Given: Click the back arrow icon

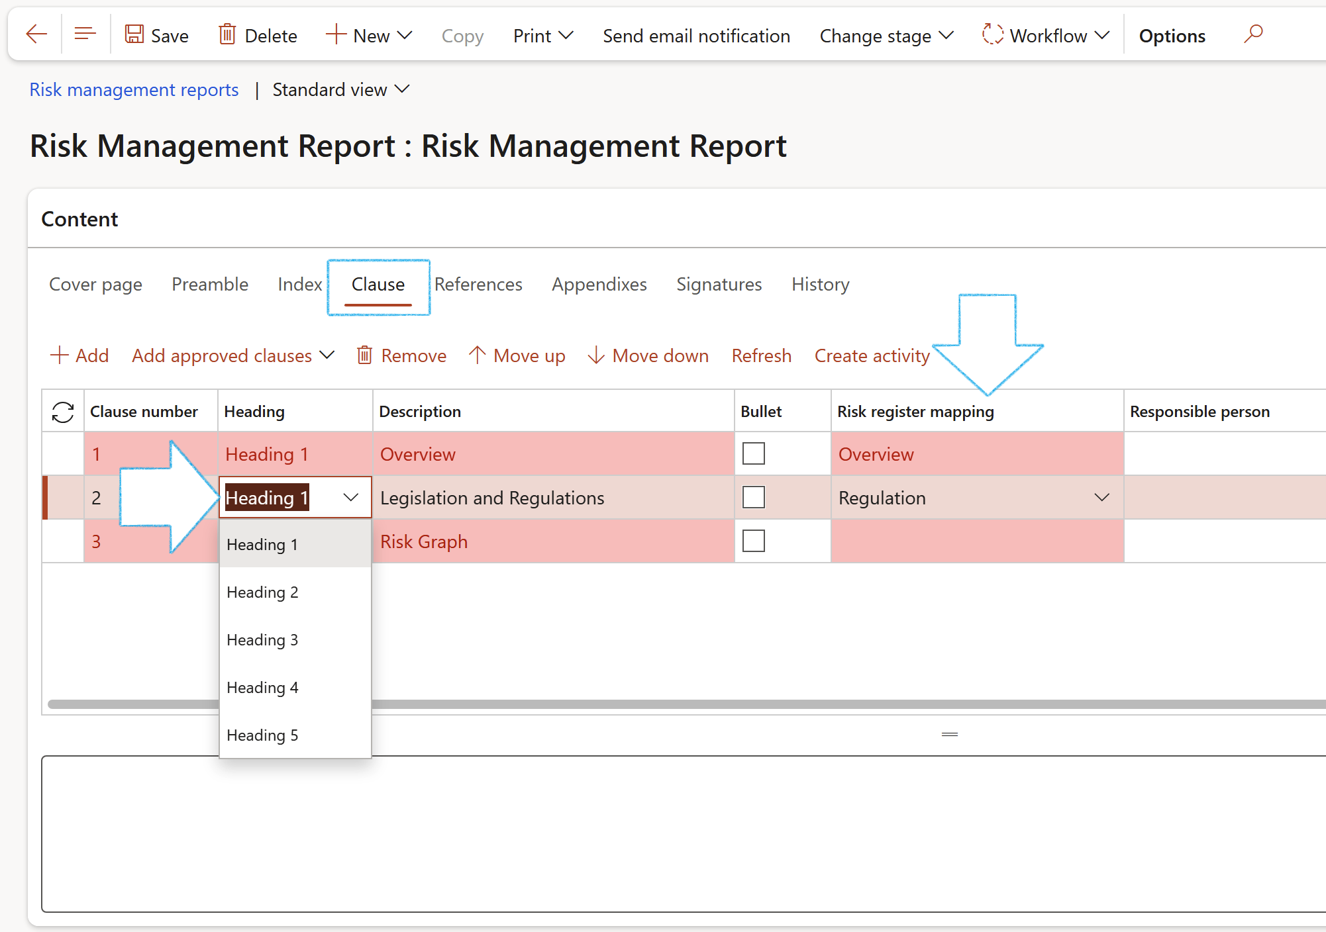Looking at the screenshot, I should click(36, 34).
